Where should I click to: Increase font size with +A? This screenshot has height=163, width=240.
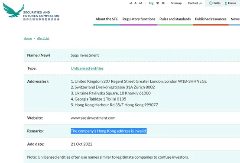(140, 3)
